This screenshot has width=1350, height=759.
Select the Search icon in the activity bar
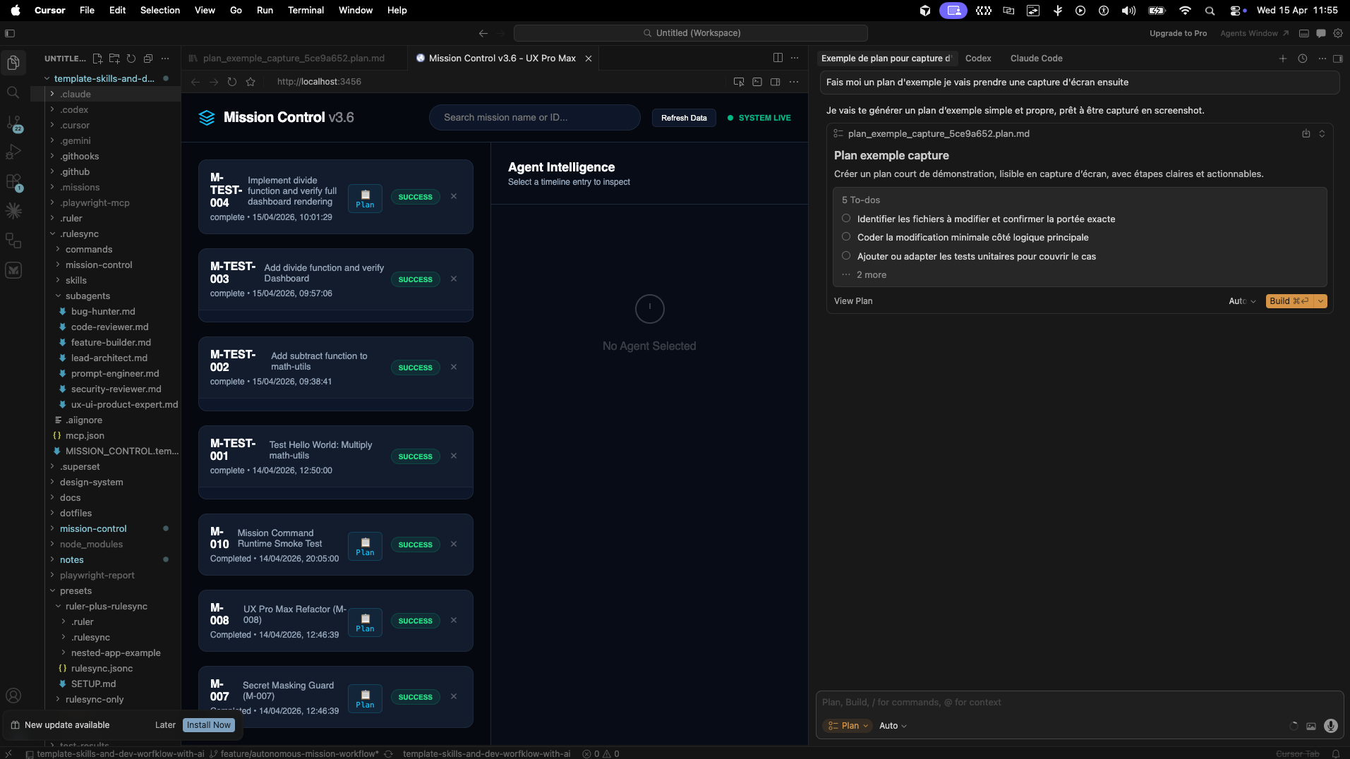point(13,92)
